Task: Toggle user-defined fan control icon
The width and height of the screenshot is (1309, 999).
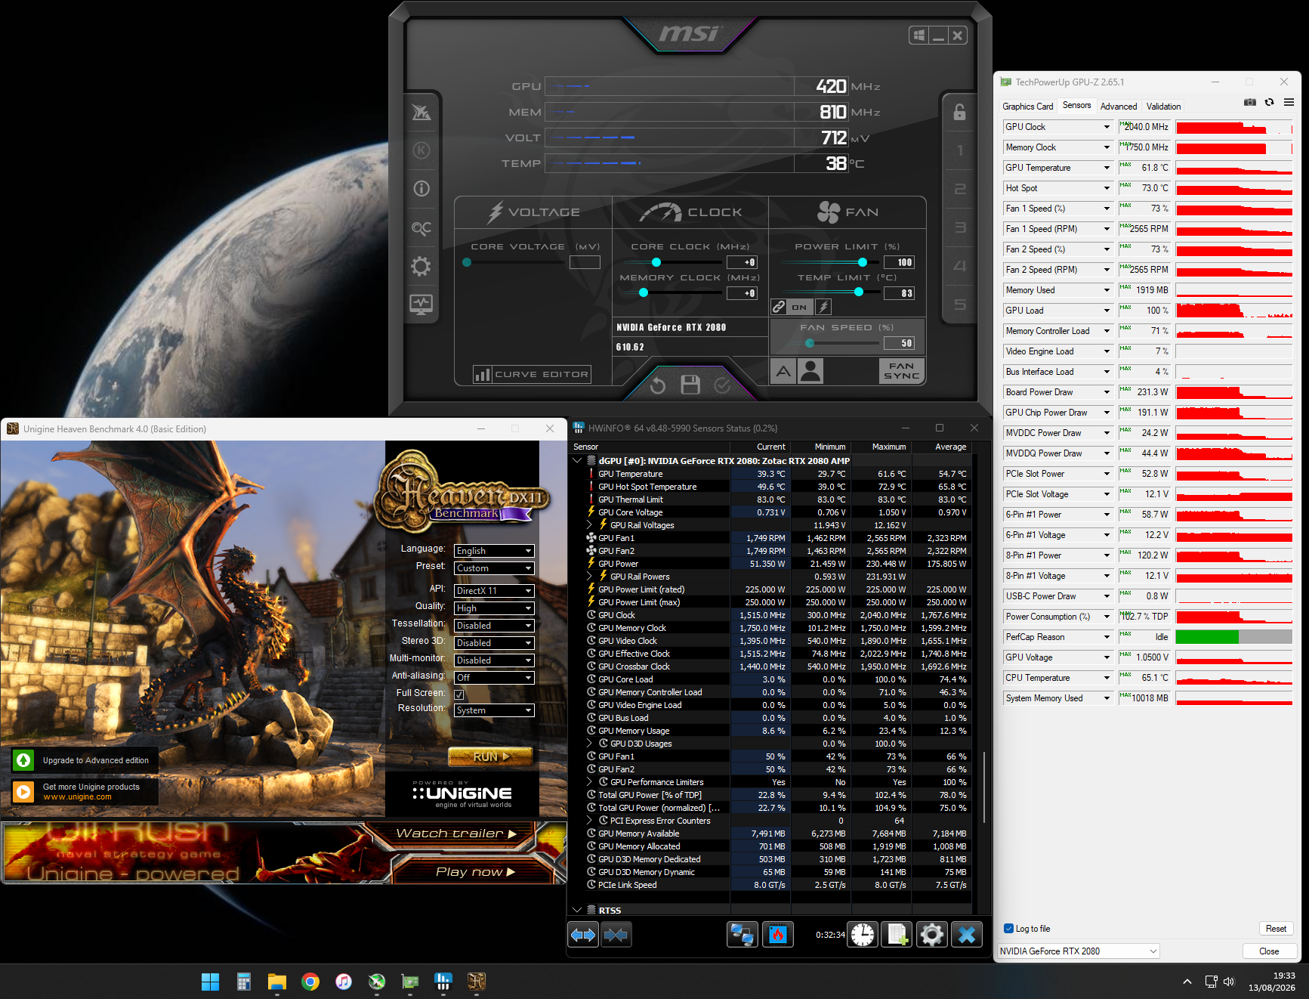Action: click(810, 371)
